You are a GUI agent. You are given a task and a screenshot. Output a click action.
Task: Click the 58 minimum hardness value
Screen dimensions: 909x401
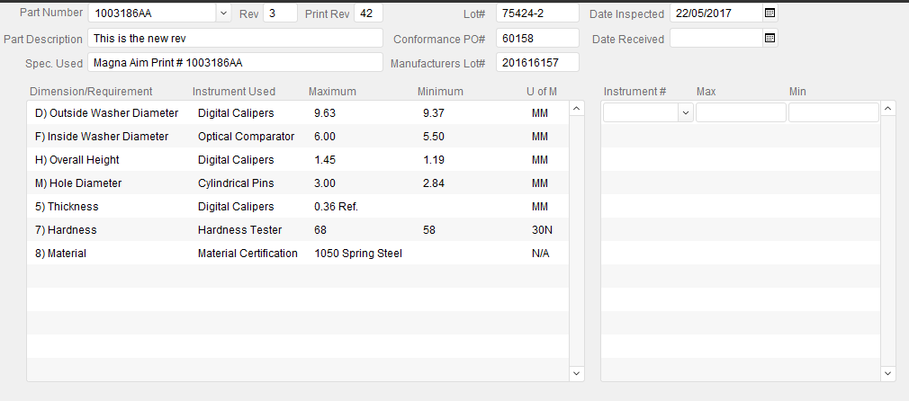click(x=429, y=229)
